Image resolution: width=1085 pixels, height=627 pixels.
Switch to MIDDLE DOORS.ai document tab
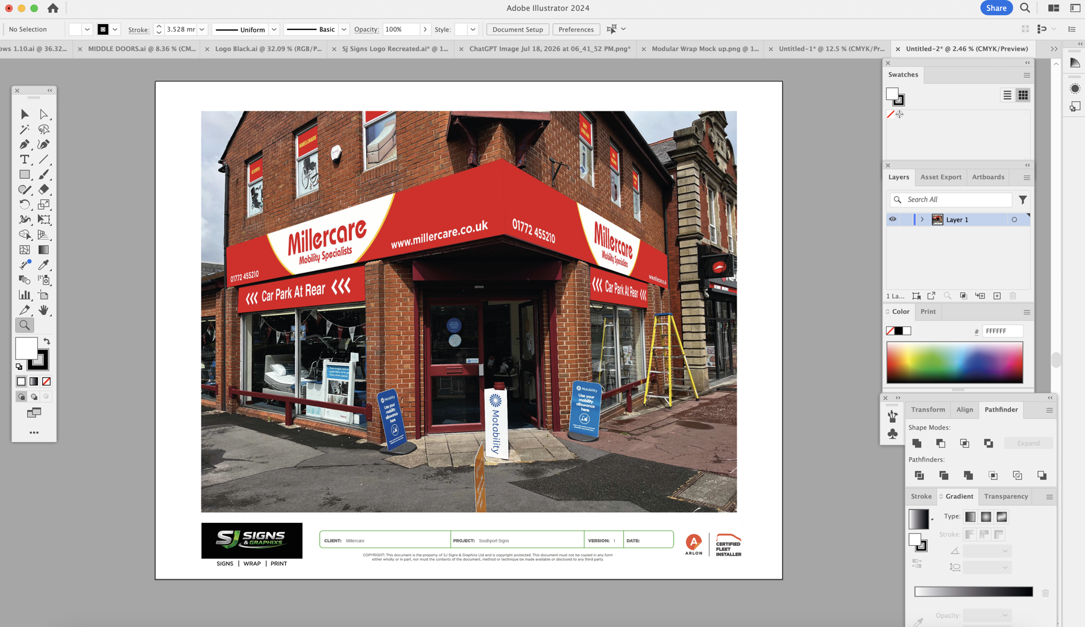[x=142, y=49]
